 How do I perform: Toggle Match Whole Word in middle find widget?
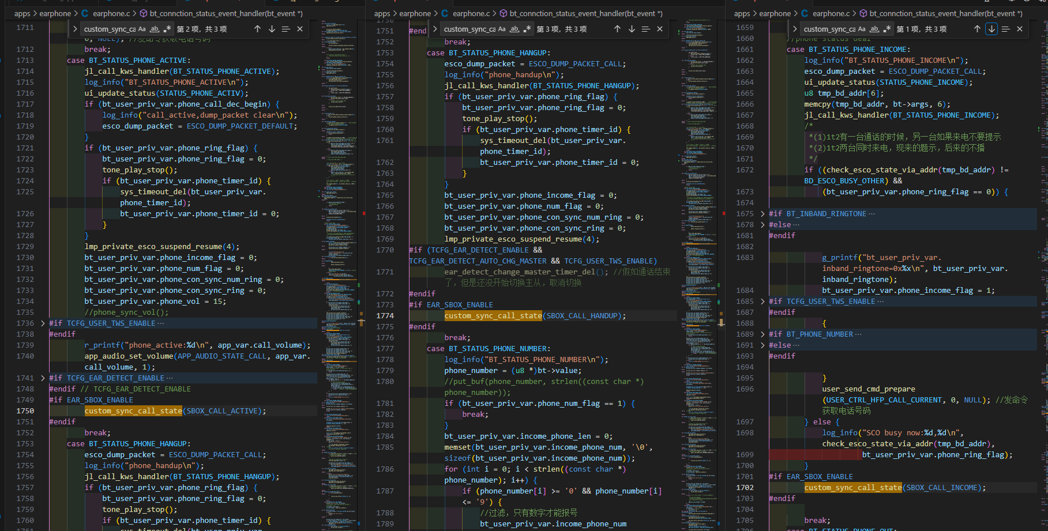(x=514, y=29)
